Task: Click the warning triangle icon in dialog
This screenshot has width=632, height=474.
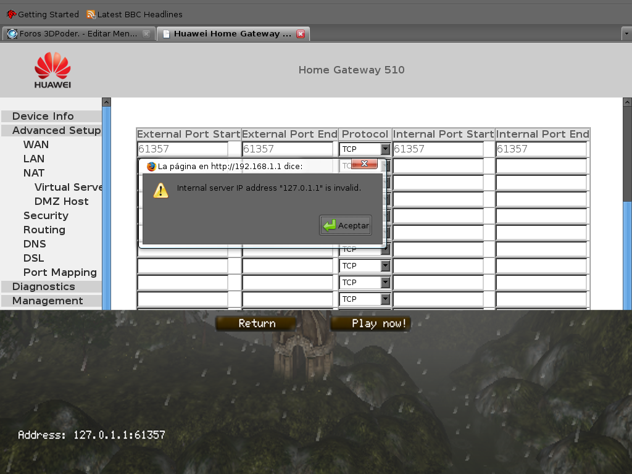Action: pos(160,190)
